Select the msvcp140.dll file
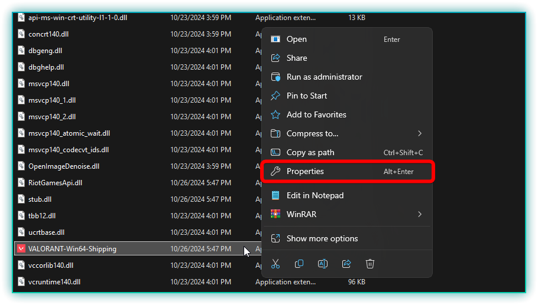 point(48,84)
